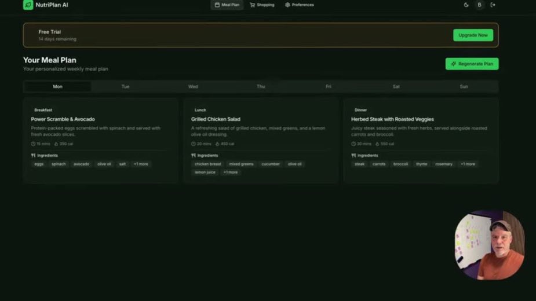Image resolution: width=536 pixels, height=301 pixels.
Task: Click the Free Trial heading
Action: 50,32
